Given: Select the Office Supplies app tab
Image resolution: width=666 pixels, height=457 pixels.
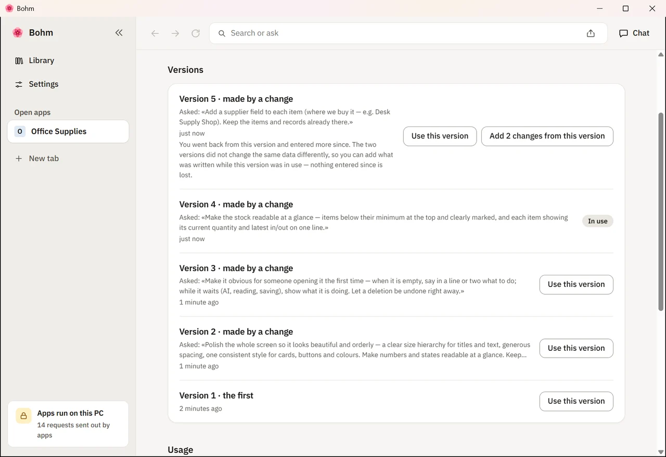Looking at the screenshot, I should pyautogui.click(x=68, y=131).
